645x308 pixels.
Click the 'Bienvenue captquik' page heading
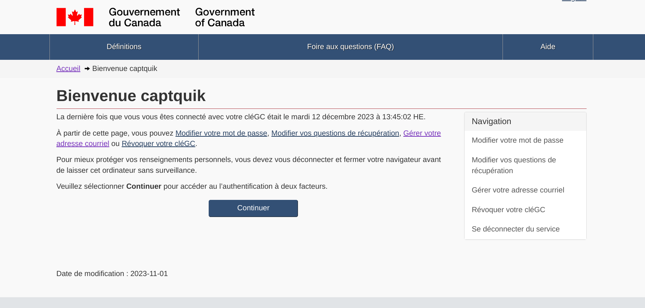(x=131, y=96)
